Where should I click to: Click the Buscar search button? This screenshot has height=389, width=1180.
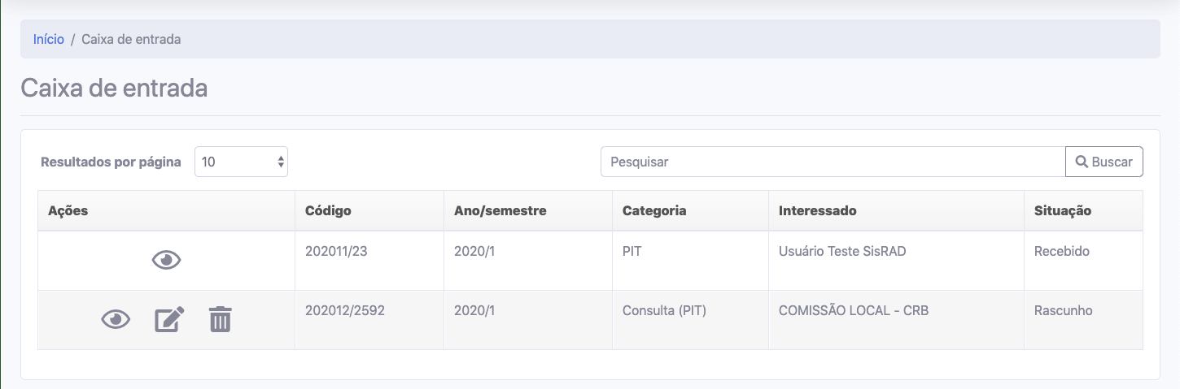tap(1104, 162)
